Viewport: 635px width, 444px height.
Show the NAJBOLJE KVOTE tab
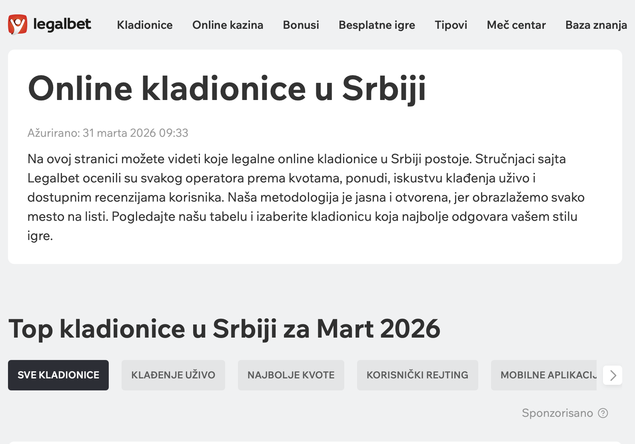pyautogui.click(x=291, y=375)
